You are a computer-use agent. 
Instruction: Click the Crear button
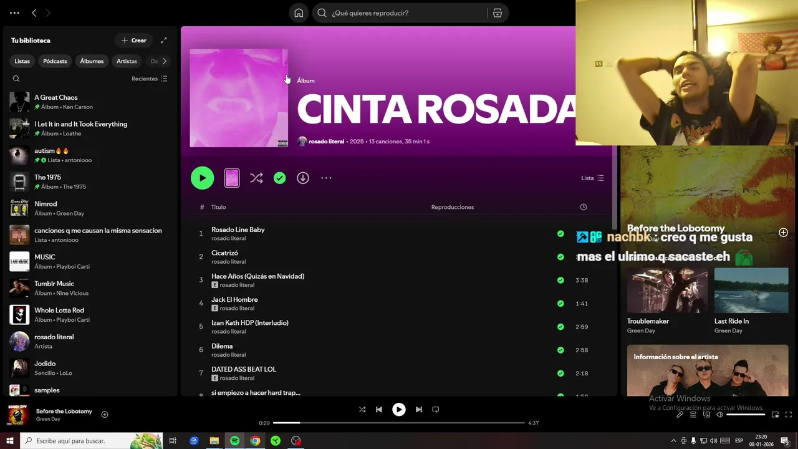tap(134, 41)
